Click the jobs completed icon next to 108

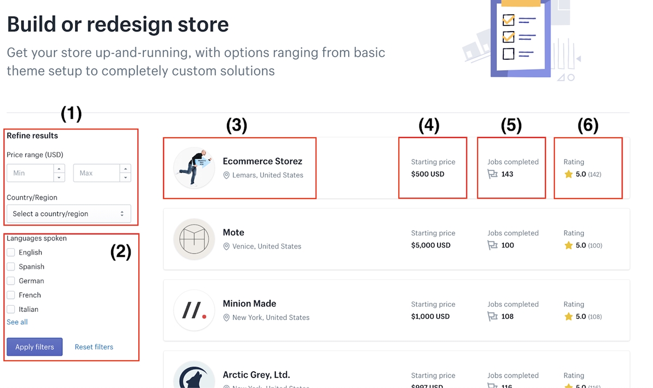pos(492,317)
